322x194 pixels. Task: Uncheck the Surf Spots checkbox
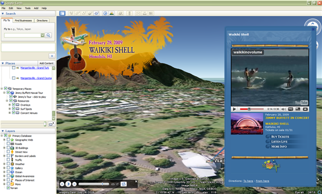(x=13, y=109)
